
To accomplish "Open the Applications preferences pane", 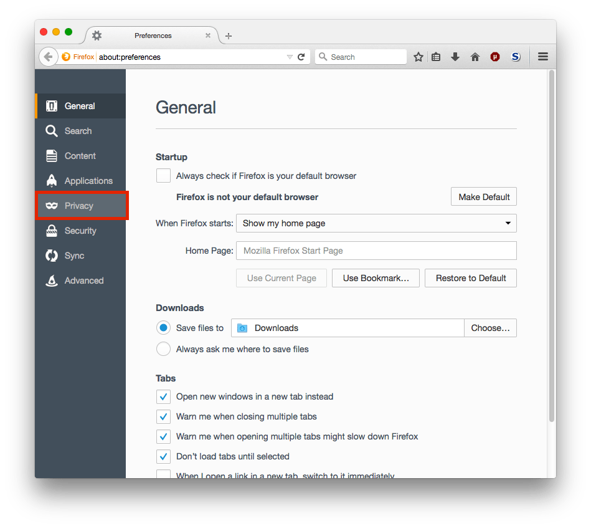I will tap(80, 181).
